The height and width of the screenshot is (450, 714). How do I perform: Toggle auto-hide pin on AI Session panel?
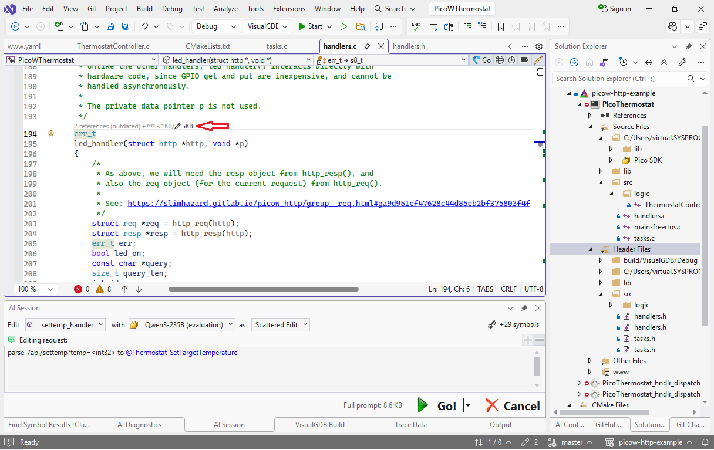524,308
